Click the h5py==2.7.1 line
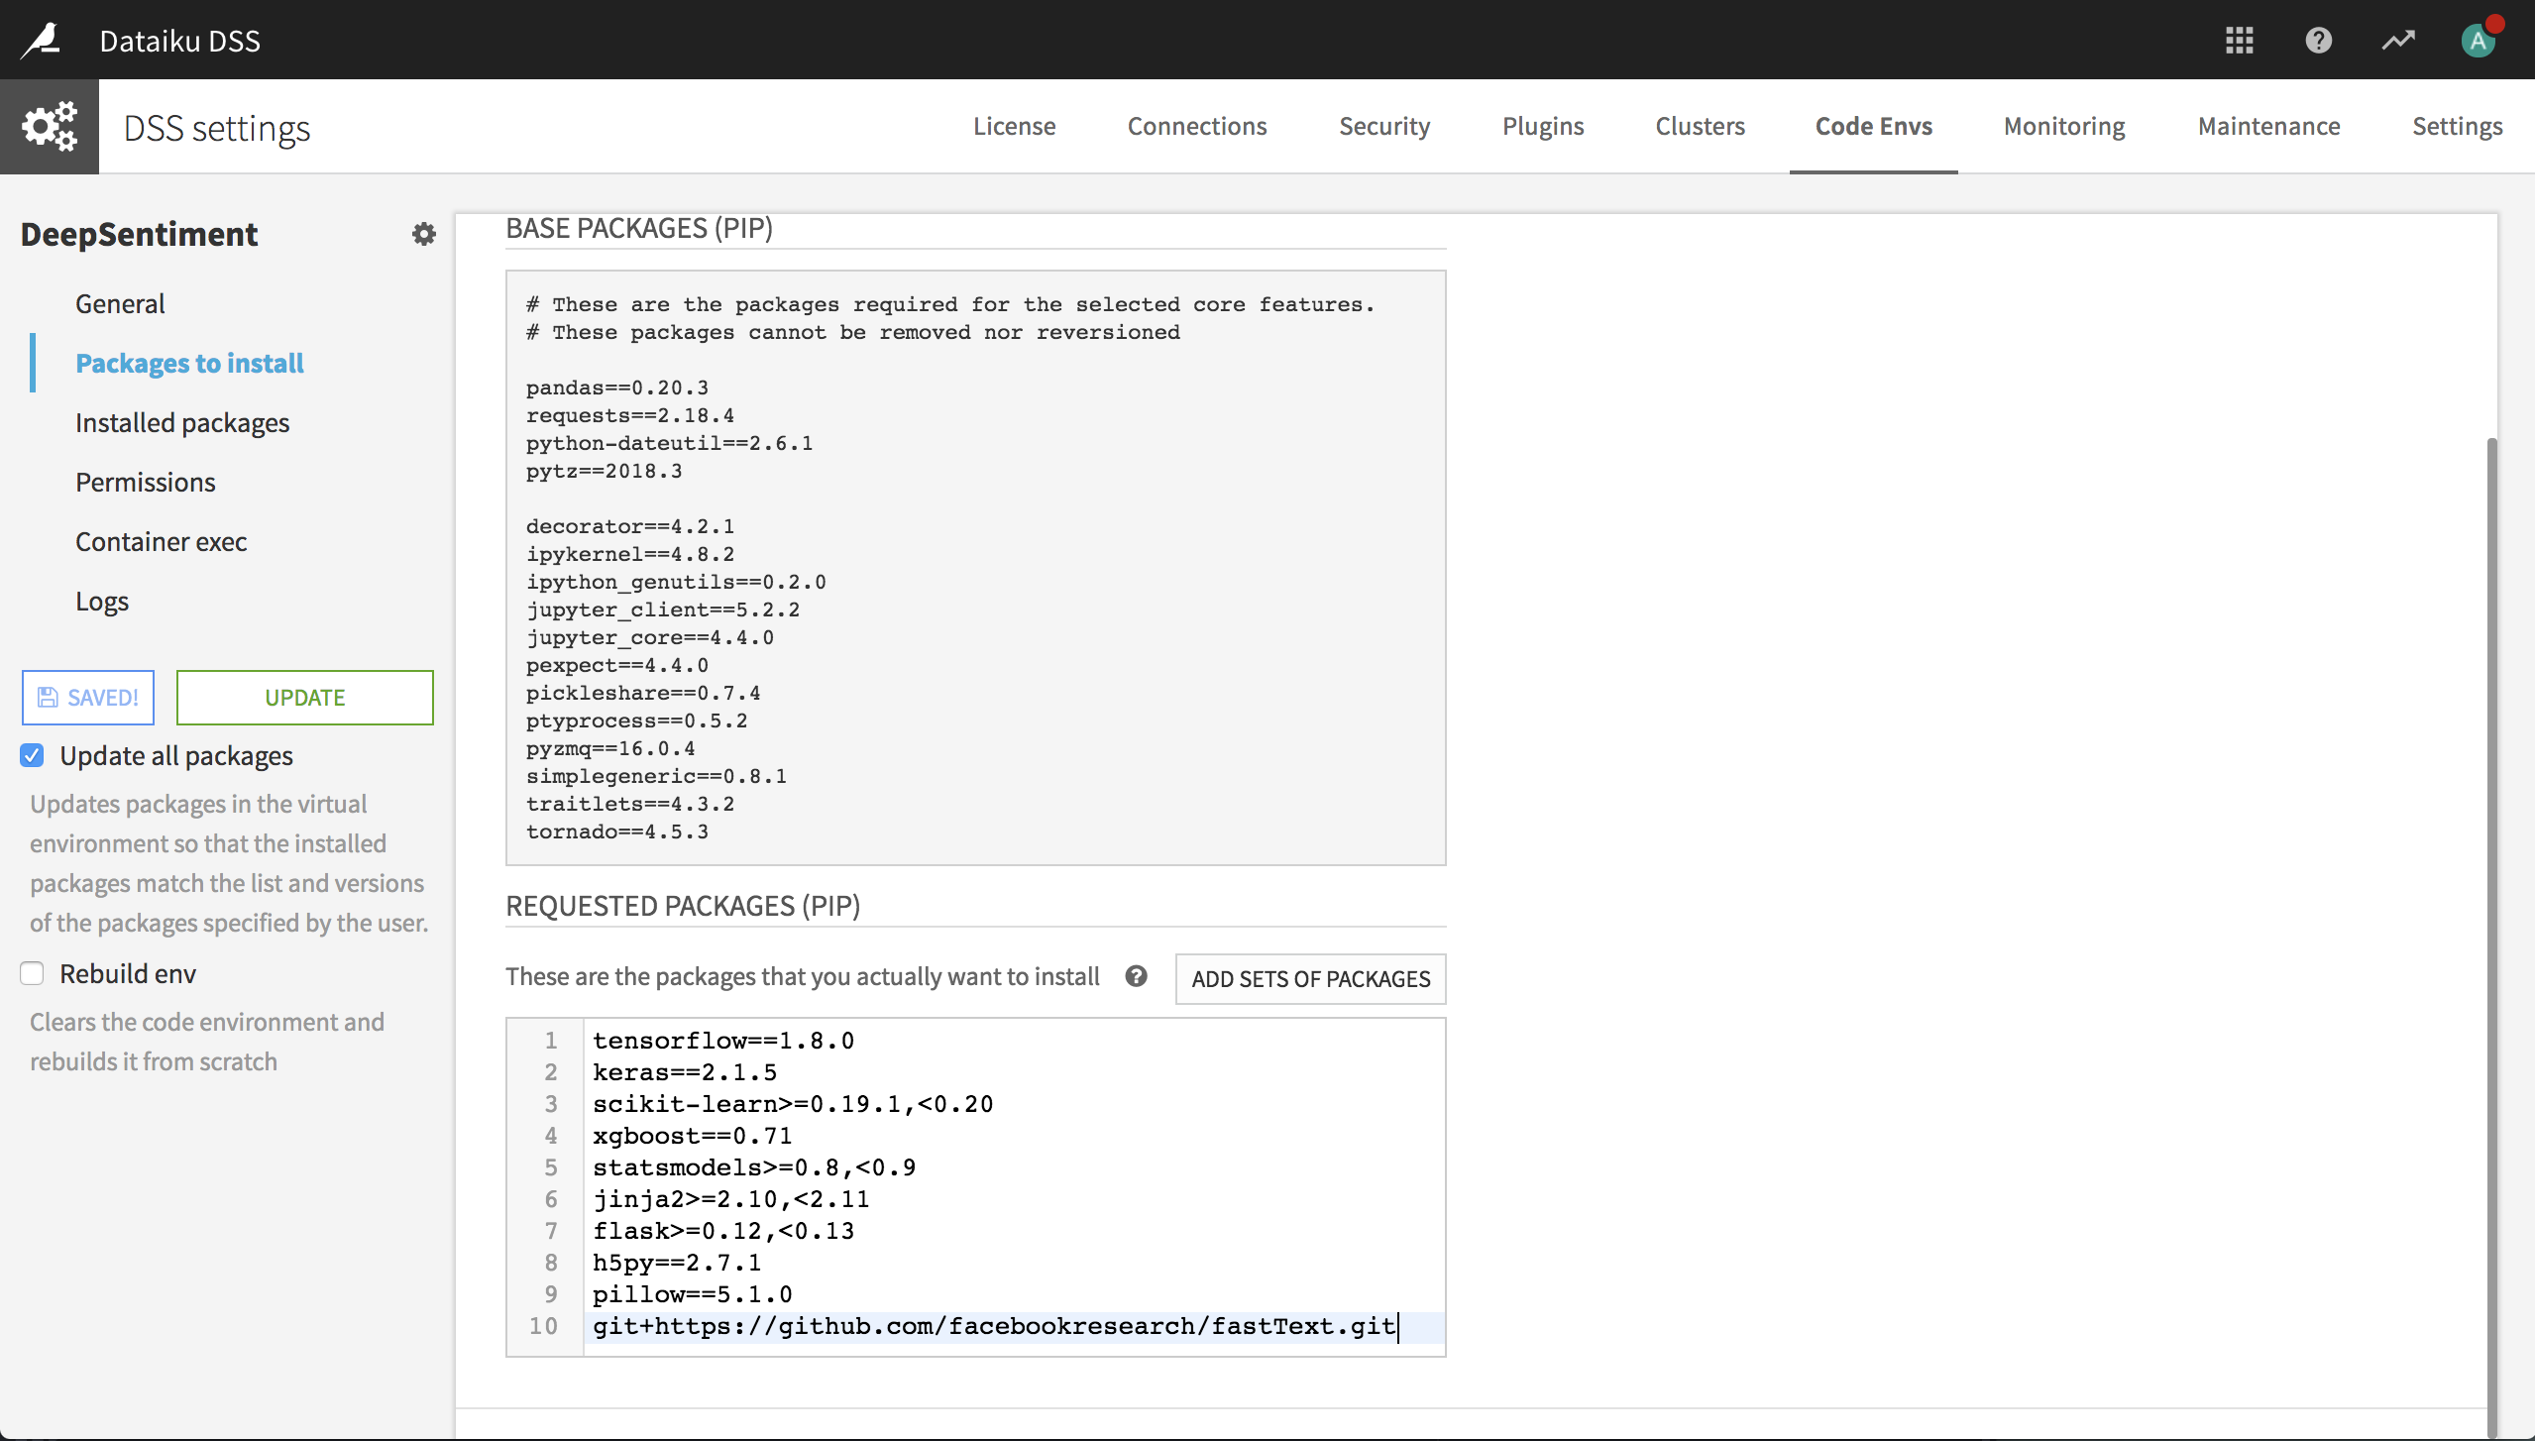Viewport: 2535px width, 1441px height. pyautogui.click(x=677, y=1263)
